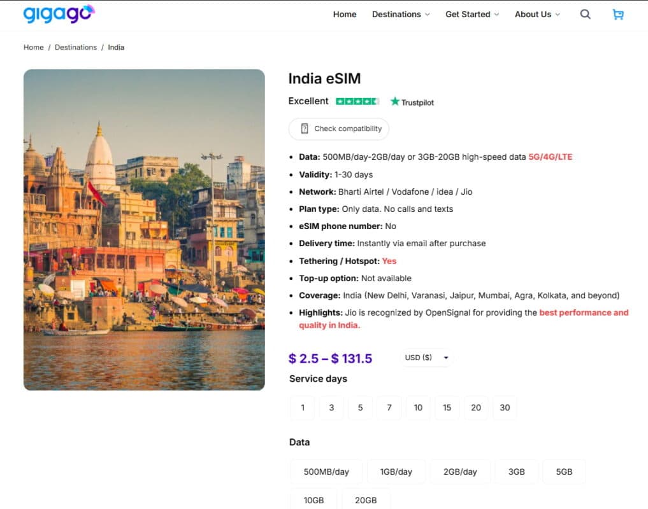Select 20 service days

(x=476, y=408)
